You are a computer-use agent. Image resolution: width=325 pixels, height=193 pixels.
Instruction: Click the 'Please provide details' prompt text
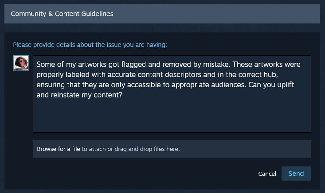(x=90, y=45)
